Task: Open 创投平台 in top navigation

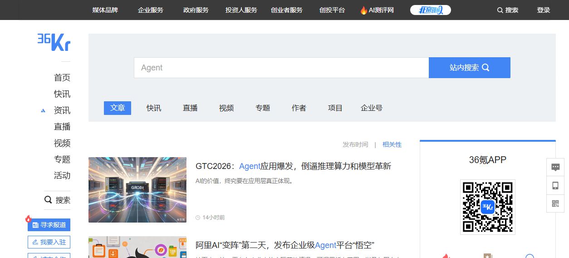Action: [332, 10]
